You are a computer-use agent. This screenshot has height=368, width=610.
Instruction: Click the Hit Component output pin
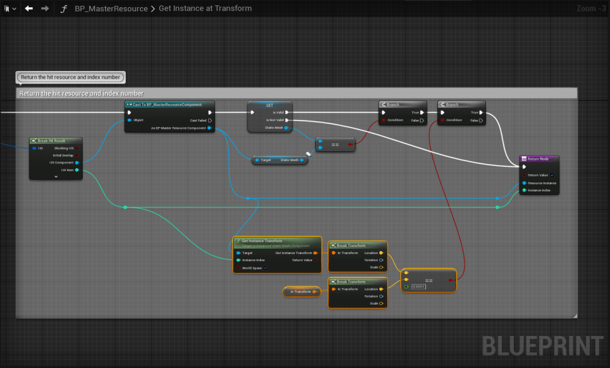pyautogui.click(x=77, y=162)
